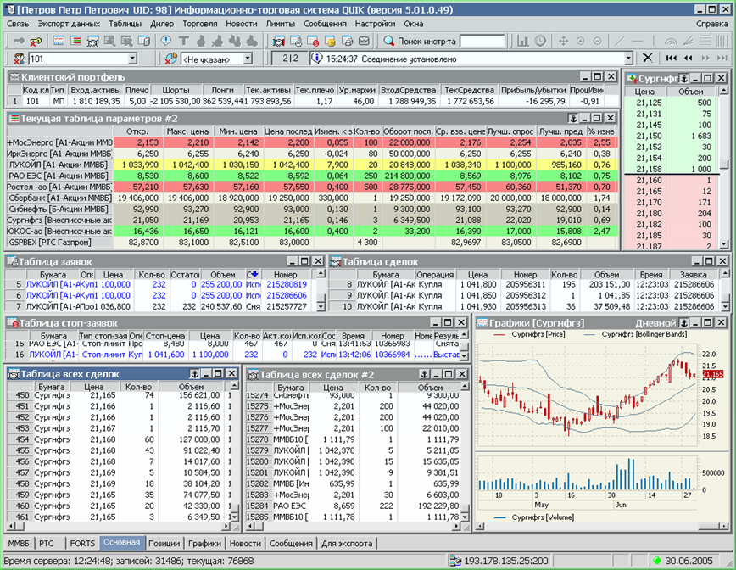Click the Поиск инстр-та search field
The image size is (736, 570).
click(482, 41)
